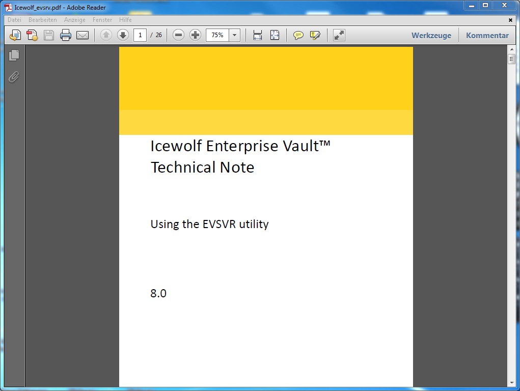Show page thumbnails panel
The width and height of the screenshot is (520, 391).
[x=14, y=55]
